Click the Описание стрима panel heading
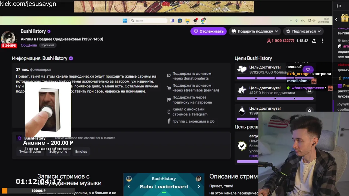 234,176
